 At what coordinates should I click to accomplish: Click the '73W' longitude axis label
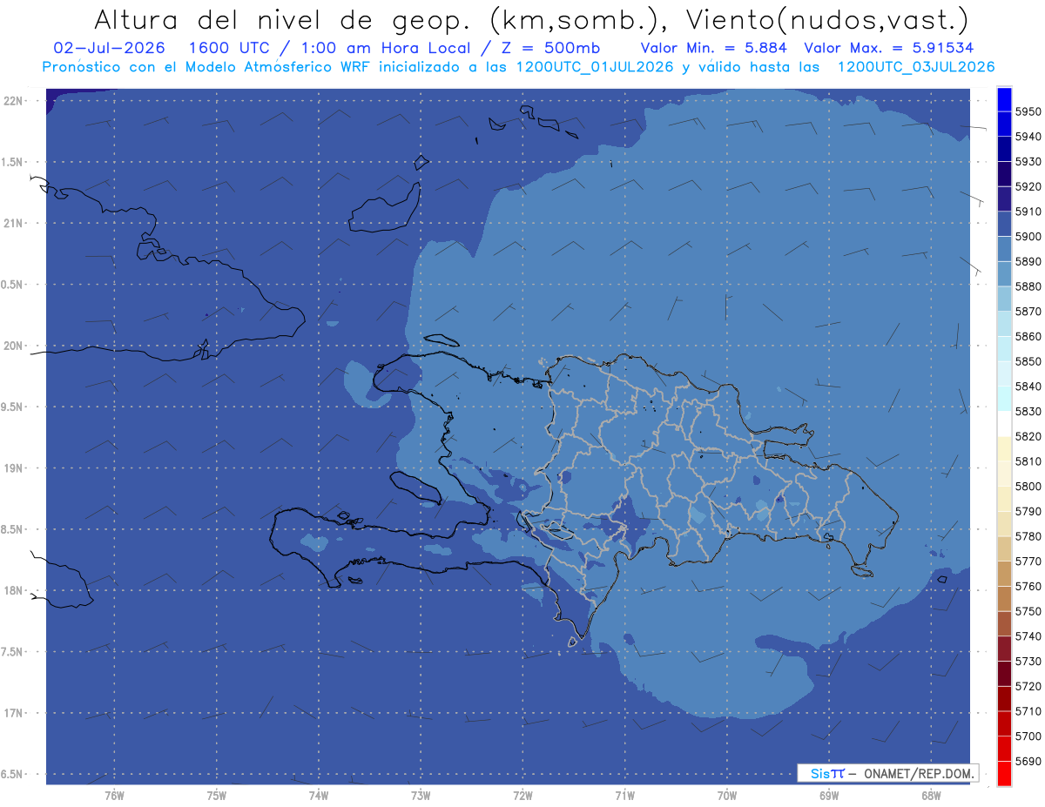(421, 795)
